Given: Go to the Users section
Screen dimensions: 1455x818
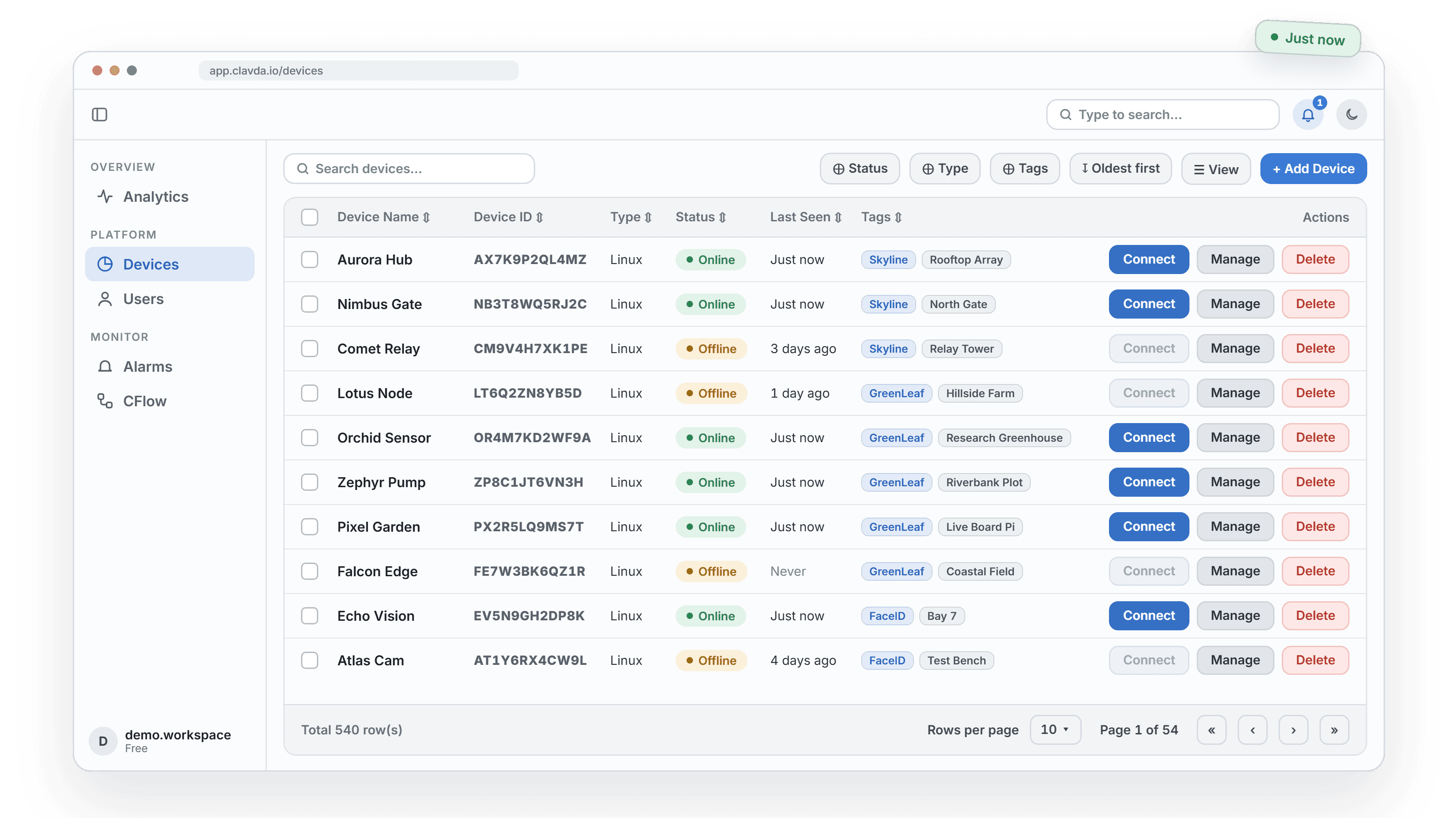Looking at the screenshot, I should coord(170,299).
